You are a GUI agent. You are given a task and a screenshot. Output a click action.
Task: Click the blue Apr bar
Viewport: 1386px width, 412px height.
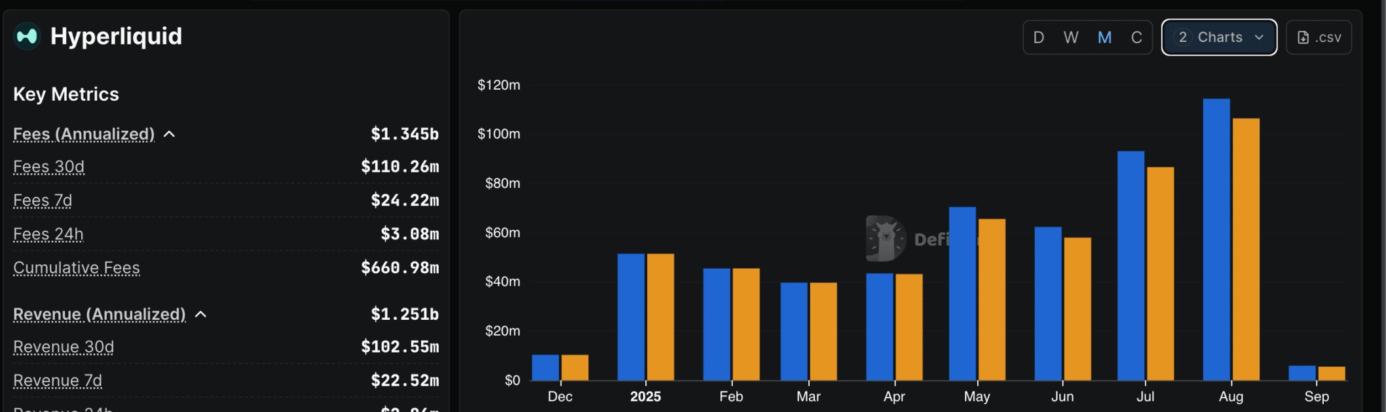click(x=880, y=327)
